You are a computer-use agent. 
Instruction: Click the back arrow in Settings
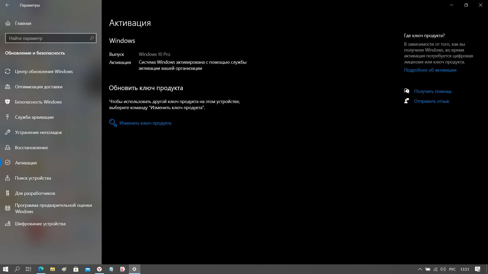point(7,5)
